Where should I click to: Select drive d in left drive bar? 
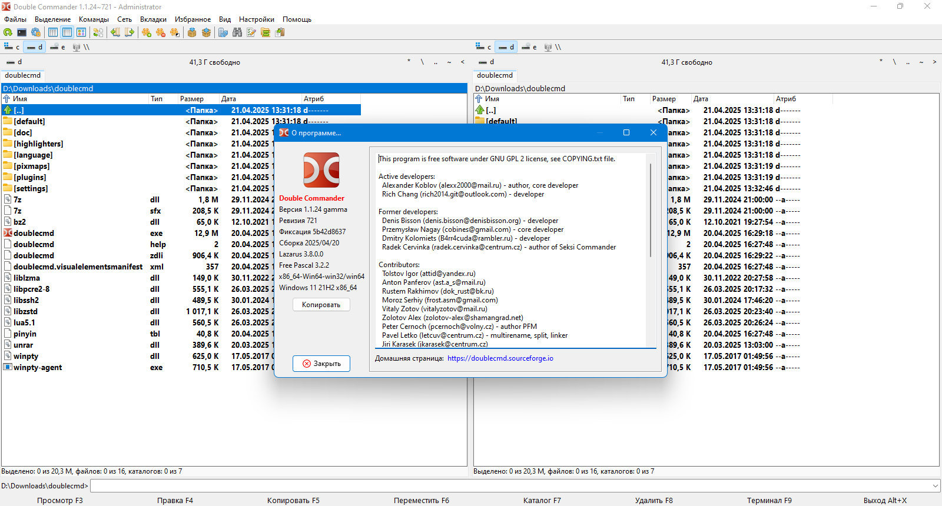tap(35, 47)
